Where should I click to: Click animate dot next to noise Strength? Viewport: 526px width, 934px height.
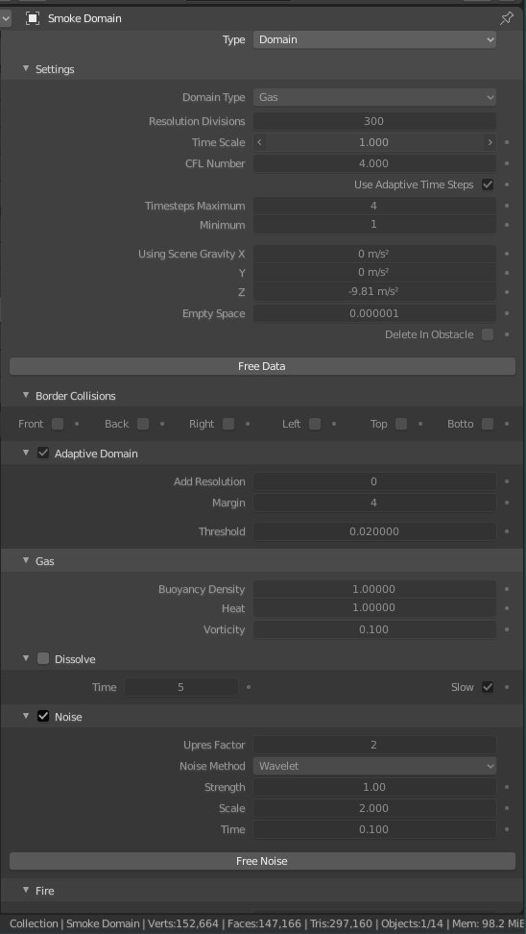507,787
